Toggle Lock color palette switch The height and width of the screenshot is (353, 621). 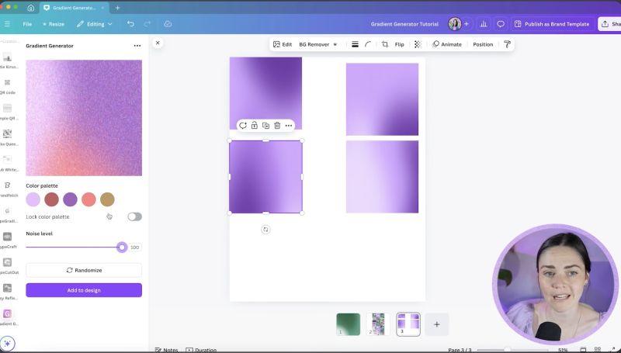coord(134,216)
